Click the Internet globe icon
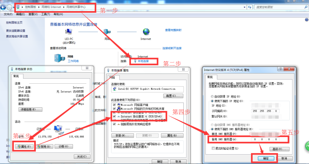Screen dimensions: 309x164 pyautogui.click(x=146, y=32)
